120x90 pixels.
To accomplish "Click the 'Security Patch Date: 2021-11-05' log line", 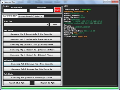I will point(79,31).
